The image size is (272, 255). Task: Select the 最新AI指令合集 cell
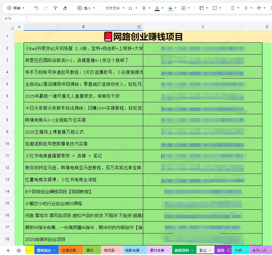tap(84, 228)
